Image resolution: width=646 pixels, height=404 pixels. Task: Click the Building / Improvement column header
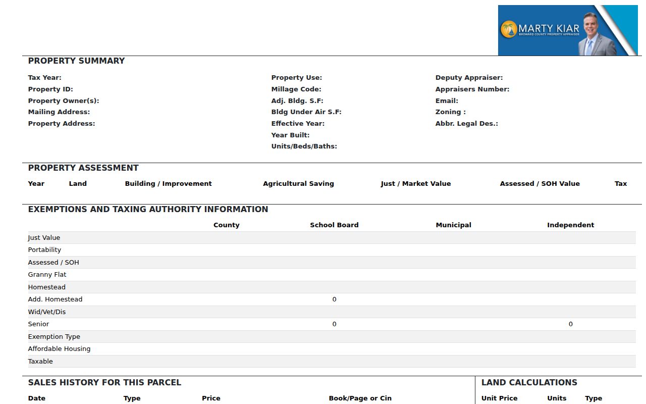pos(169,184)
